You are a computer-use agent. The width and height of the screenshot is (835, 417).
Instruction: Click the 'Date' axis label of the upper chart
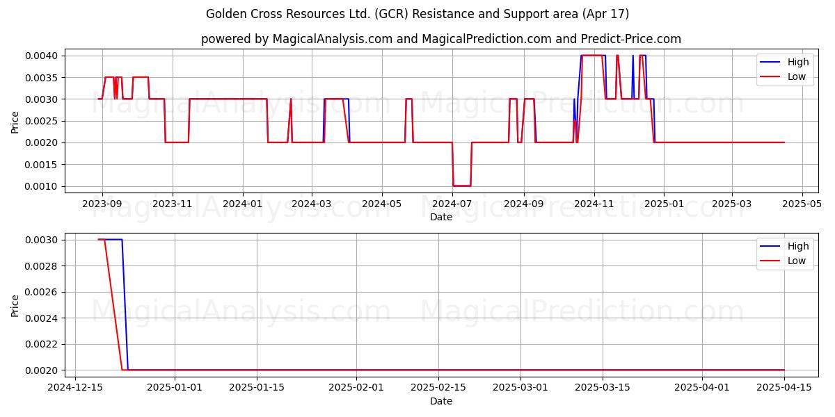(x=441, y=217)
